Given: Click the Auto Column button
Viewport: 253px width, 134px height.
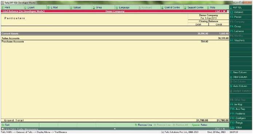Looking at the screenshot, I should point(241,86).
